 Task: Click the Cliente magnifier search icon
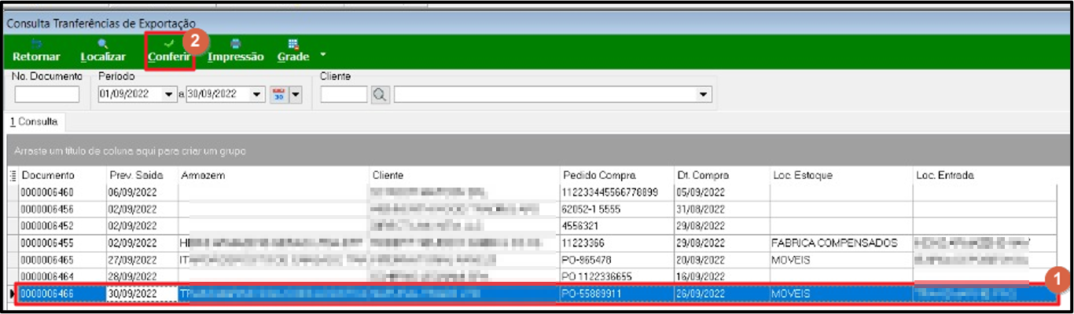click(379, 94)
